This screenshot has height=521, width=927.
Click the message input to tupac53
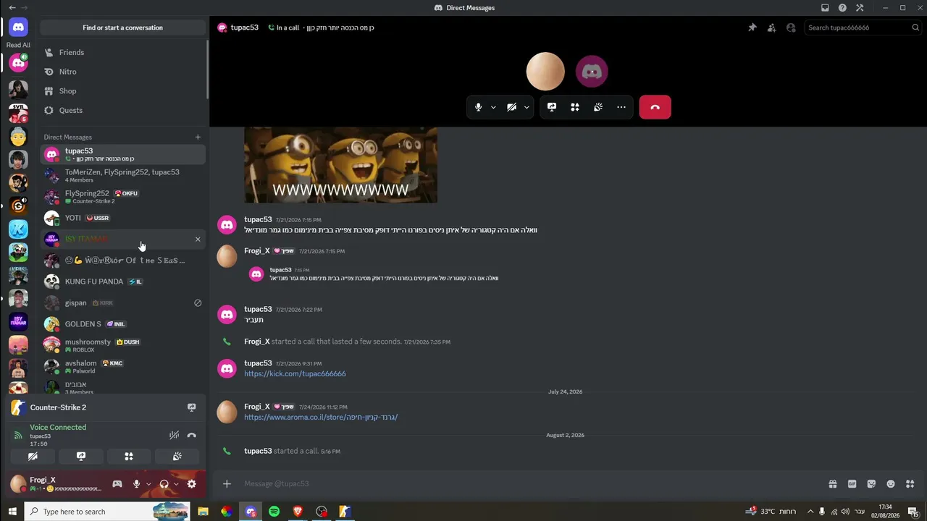(x=532, y=483)
